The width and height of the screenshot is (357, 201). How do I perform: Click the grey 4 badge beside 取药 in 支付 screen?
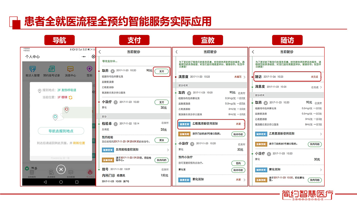point(112,71)
